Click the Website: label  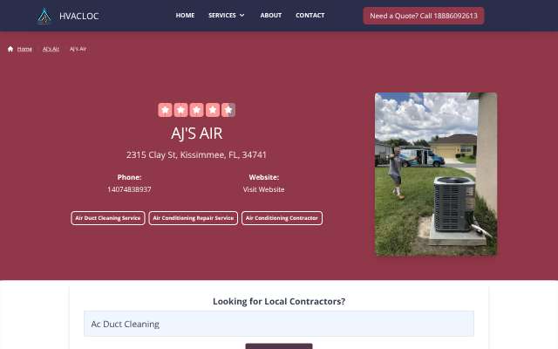click(x=263, y=177)
